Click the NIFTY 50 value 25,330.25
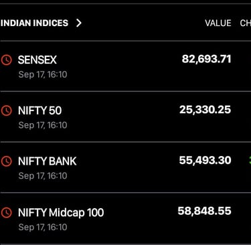 (205, 110)
